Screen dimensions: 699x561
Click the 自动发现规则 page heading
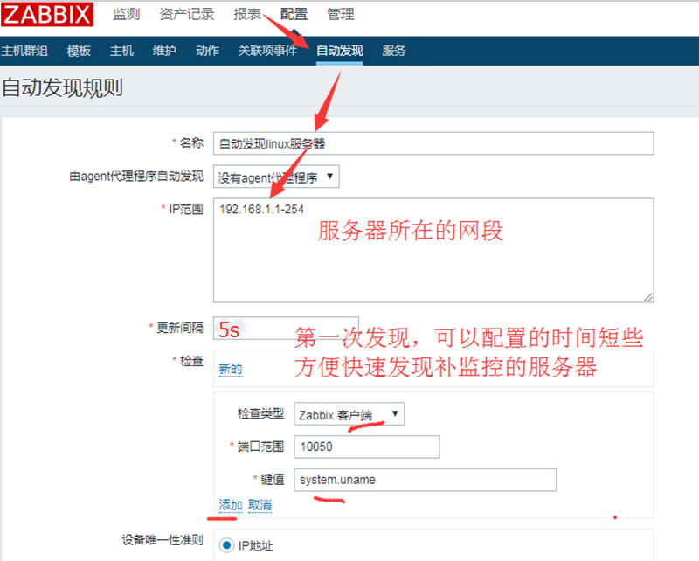tap(62, 87)
